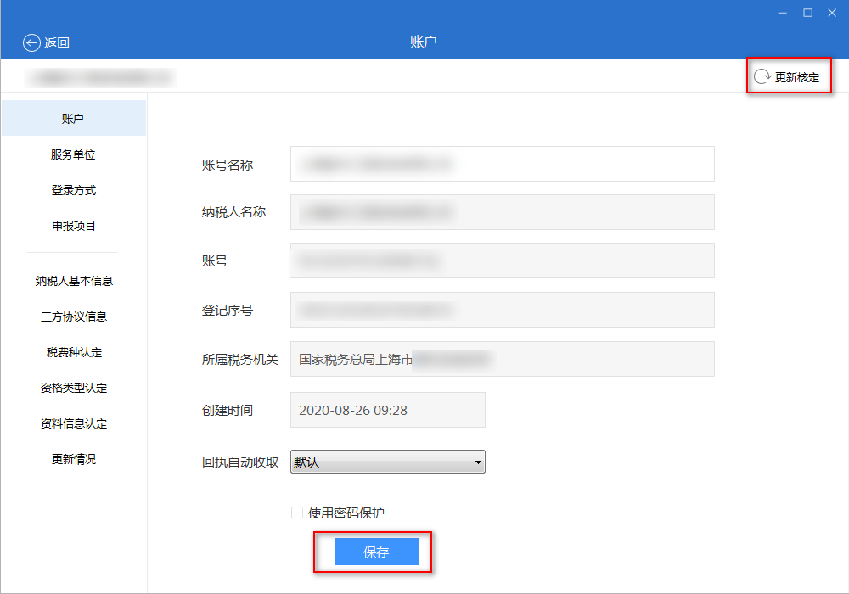Click the refresh icon beside 更新核定
The height and width of the screenshot is (594, 849).
(762, 76)
